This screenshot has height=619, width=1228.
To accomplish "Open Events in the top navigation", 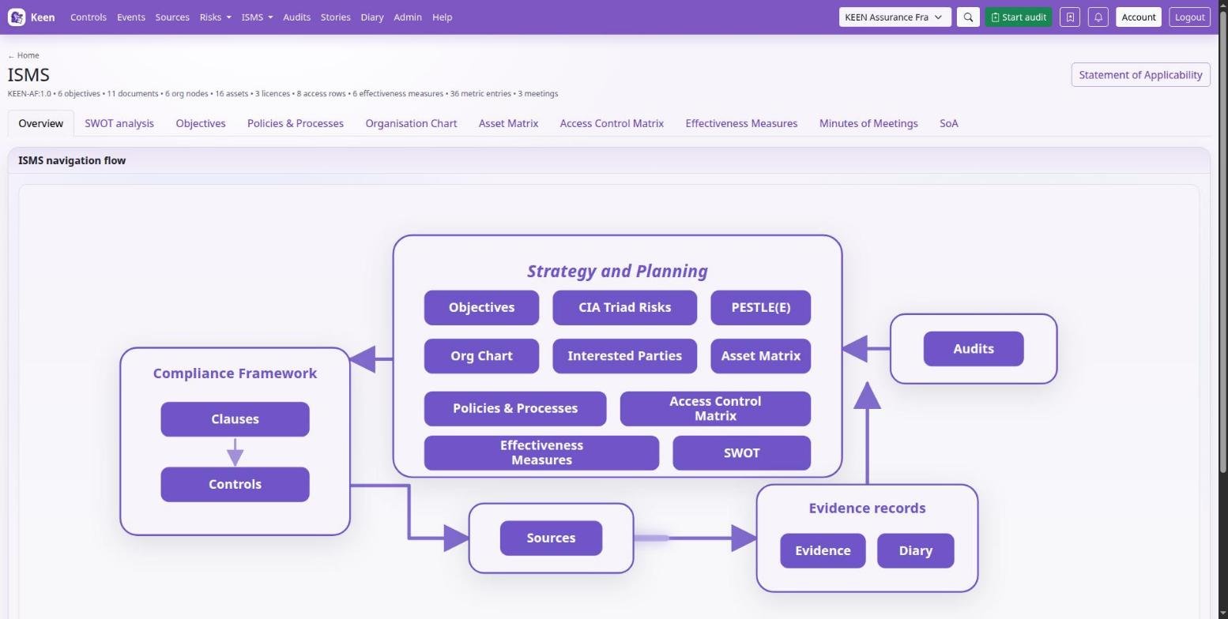I will click(131, 17).
